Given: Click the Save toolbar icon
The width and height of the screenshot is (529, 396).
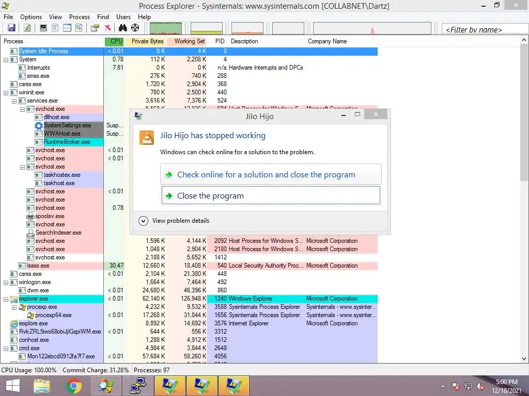Looking at the screenshot, I should coord(11,28).
